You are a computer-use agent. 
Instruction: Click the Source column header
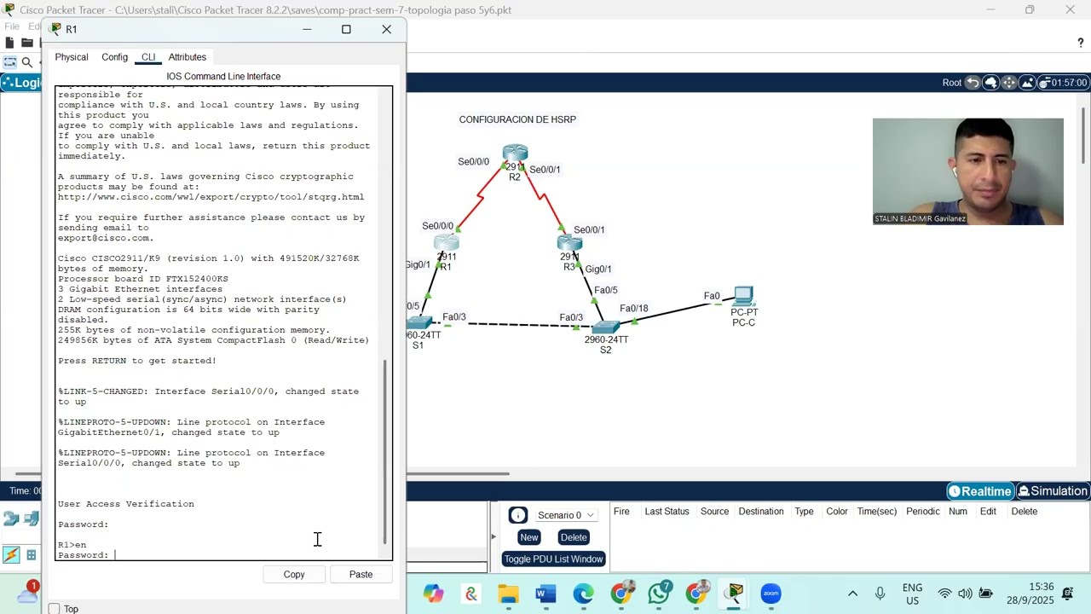tap(714, 512)
